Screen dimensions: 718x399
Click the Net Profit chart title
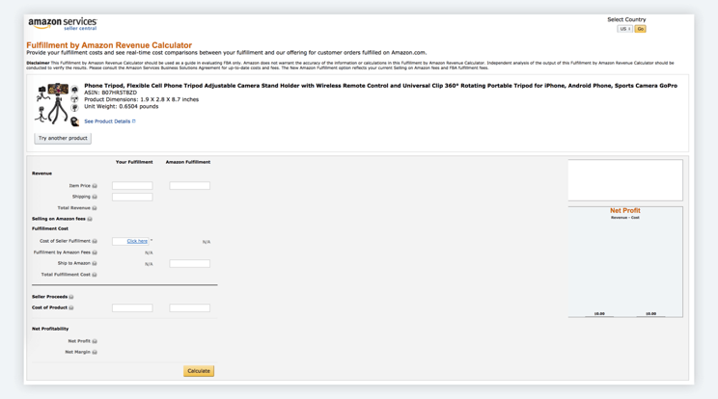coord(625,211)
